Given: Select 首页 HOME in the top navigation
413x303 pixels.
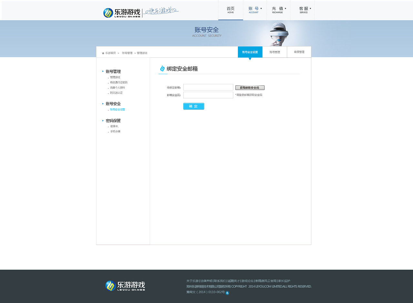Looking at the screenshot, I should [230, 10].
